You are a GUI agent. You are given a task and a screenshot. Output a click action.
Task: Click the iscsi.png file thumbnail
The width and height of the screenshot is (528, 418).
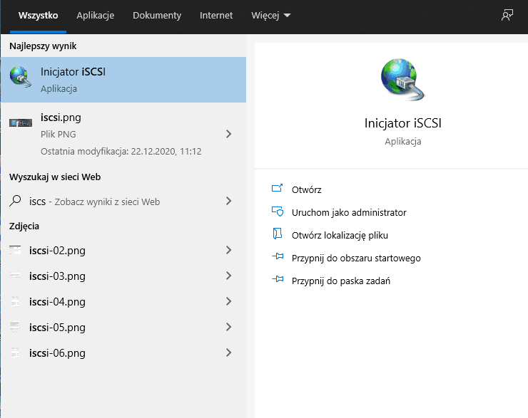click(x=21, y=123)
